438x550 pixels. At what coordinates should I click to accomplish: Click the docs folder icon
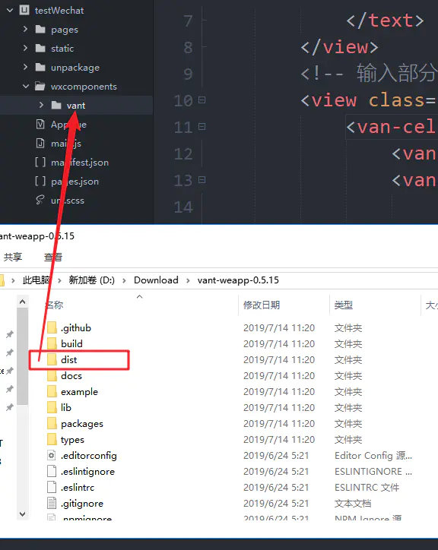point(52,376)
